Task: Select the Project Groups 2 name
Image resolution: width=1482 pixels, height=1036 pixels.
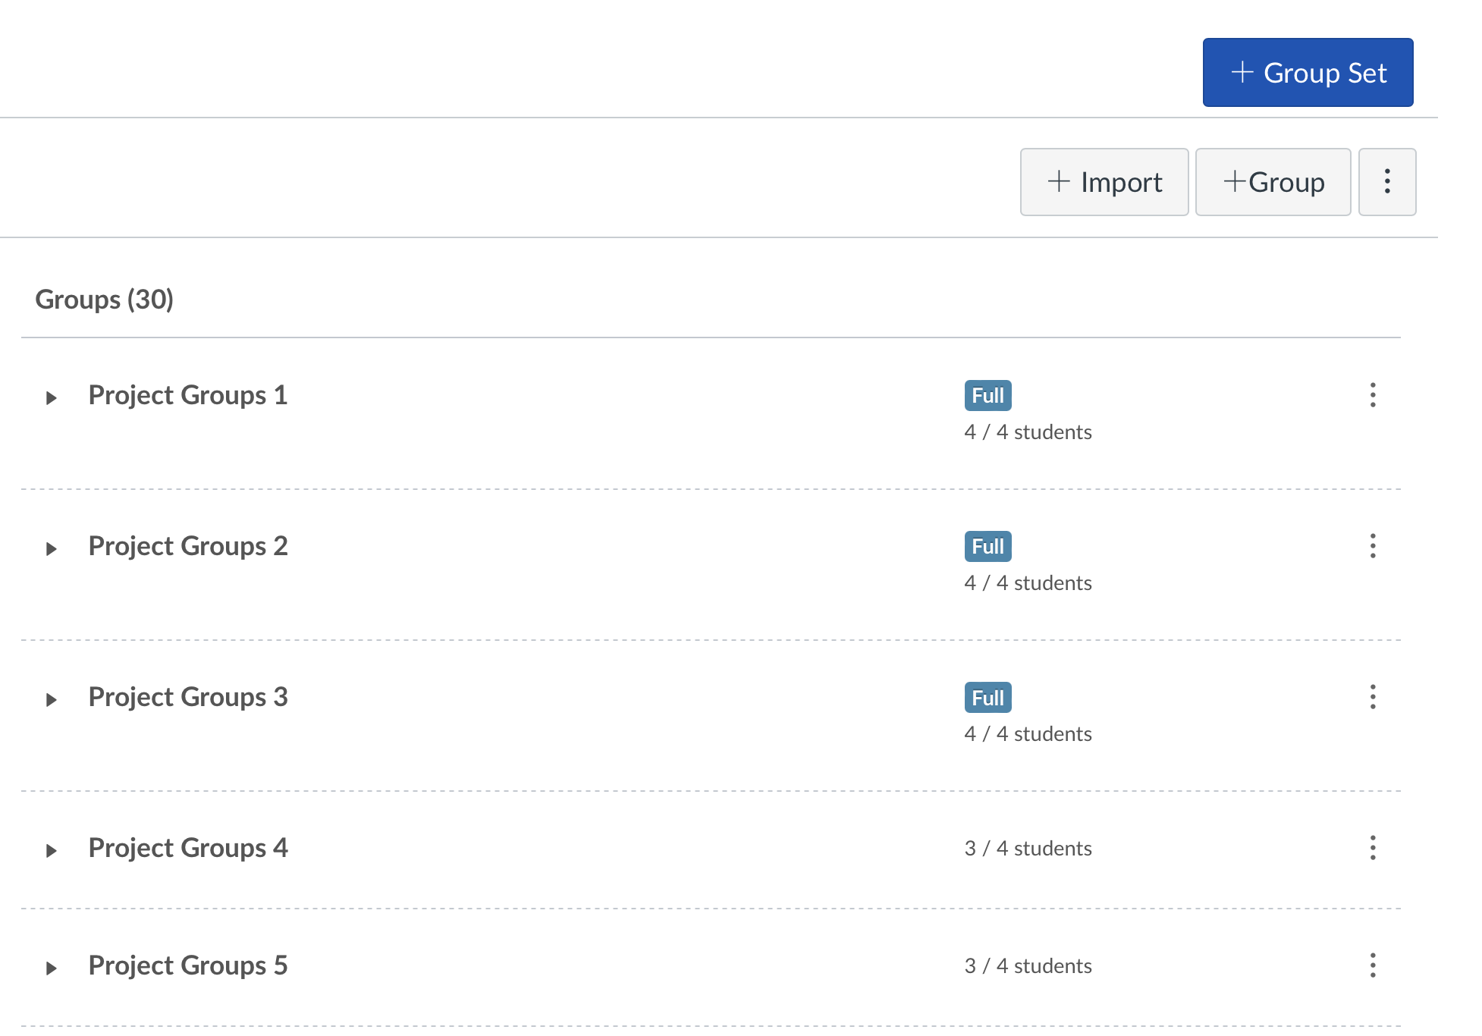Action: click(x=188, y=546)
